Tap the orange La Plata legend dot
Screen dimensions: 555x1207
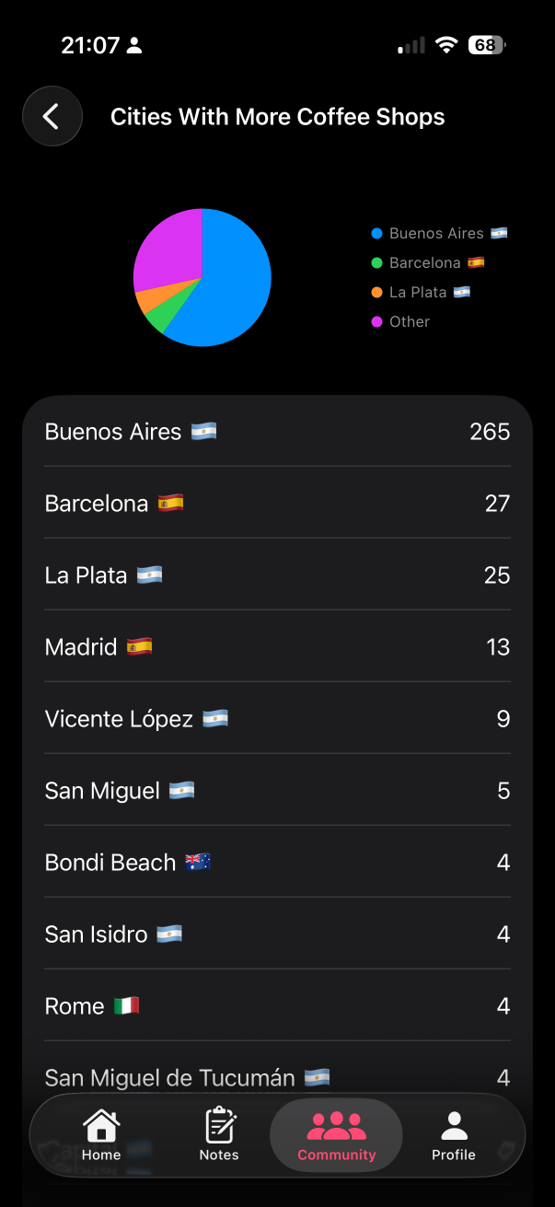pos(376,293)
